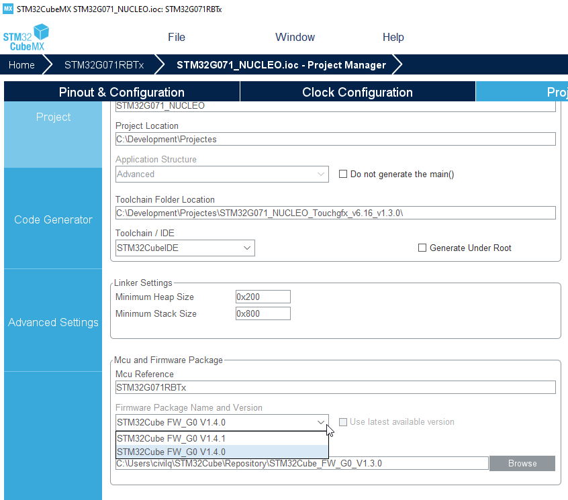Select Project side section
Viewport: 568px width, 500px height.
click(x=53, y=134)
